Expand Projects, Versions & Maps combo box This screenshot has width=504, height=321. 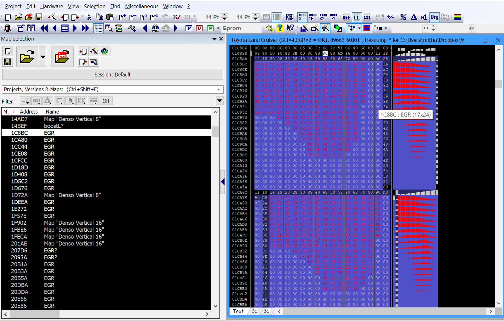pyautogui.click(x=219, y=89)
